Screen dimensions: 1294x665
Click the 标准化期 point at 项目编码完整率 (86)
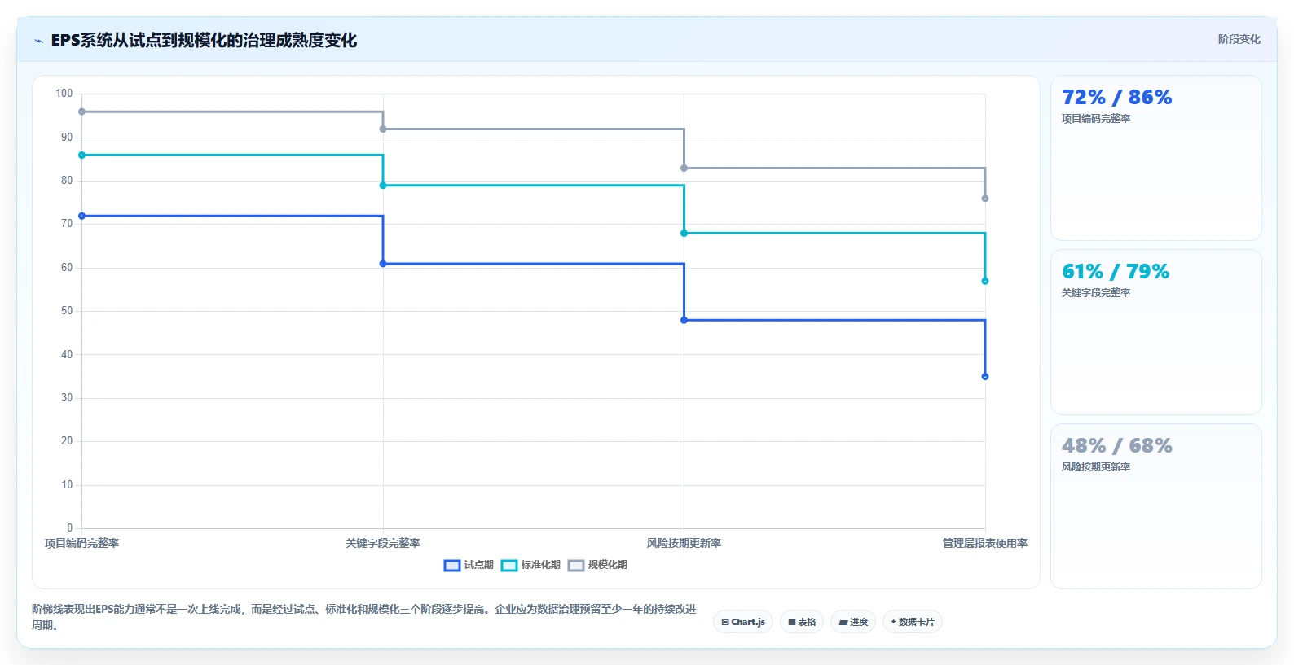(x=81, y=155)
